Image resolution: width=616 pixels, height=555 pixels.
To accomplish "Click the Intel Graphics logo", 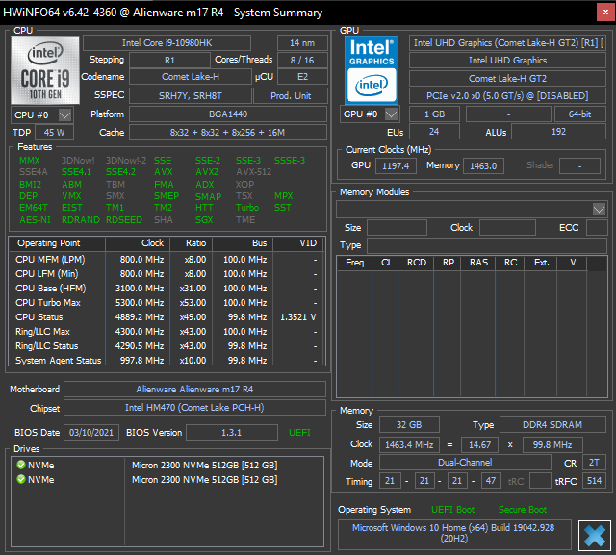I will (371, 69).
